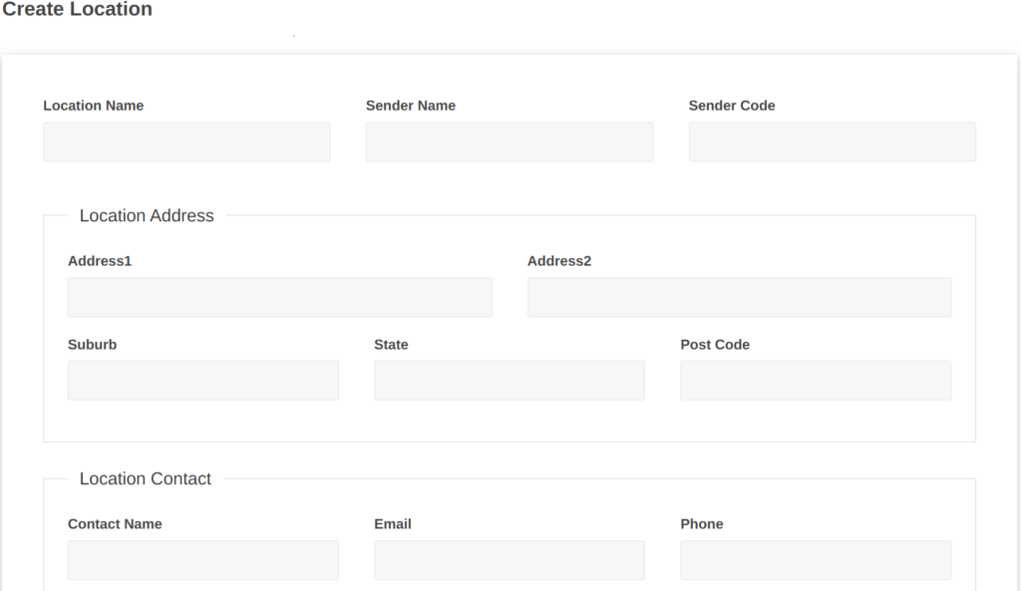Screen dimensions: 1021x591
Task: Focus the Sender Name text box
Action: pyautogui.click(x=509, y=142)
